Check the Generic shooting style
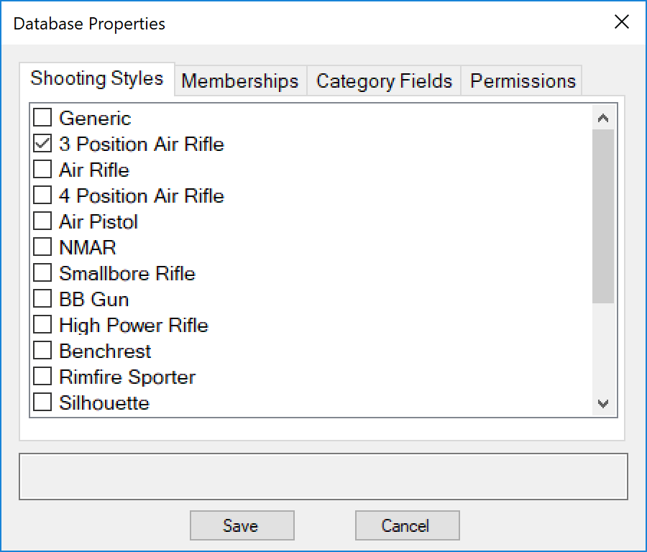647x552 pixels. click(x=42, y=117)
